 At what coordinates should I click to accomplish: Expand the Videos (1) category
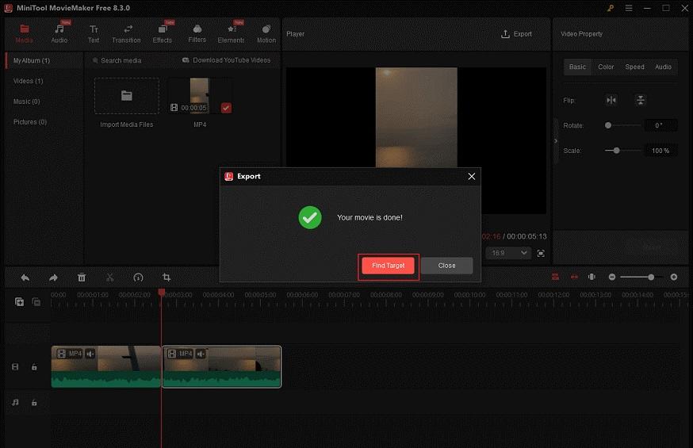pos(29,81)
